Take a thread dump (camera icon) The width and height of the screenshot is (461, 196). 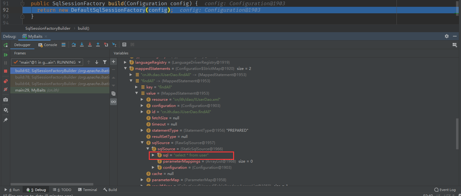[6, 100]
